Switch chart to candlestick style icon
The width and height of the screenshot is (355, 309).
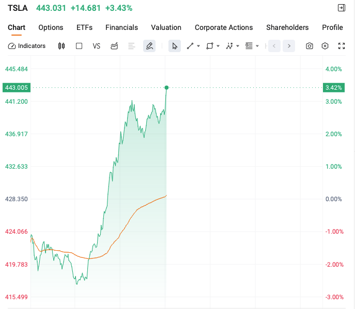pyautogui.click(x=61, y=46)
